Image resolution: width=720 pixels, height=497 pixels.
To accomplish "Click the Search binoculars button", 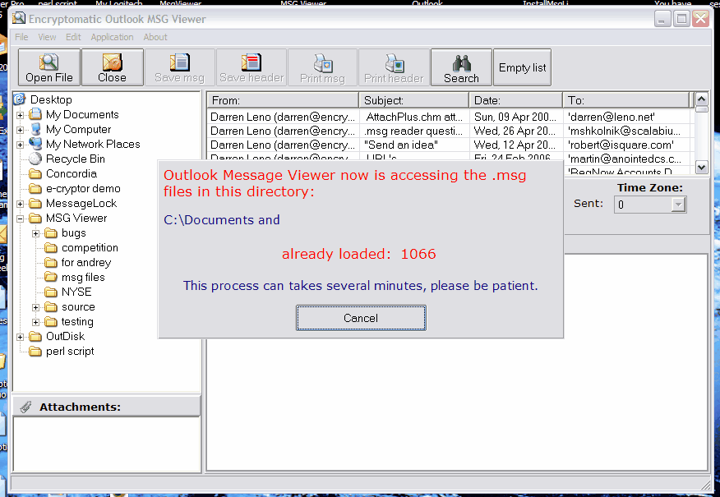I will (x=461, y=67).
